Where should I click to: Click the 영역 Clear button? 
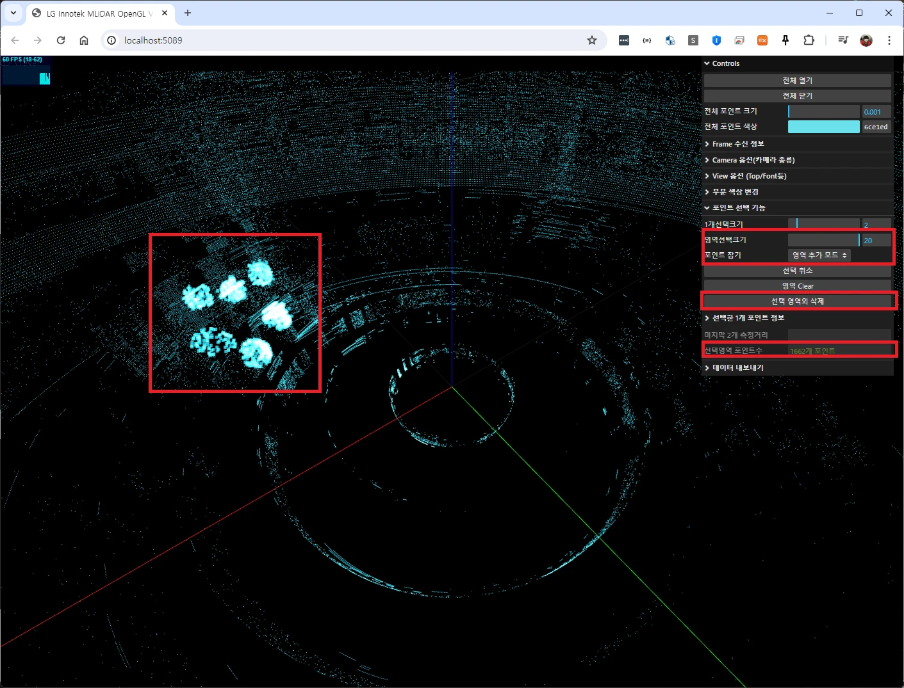pyautogui.click(x=798, y=286)
